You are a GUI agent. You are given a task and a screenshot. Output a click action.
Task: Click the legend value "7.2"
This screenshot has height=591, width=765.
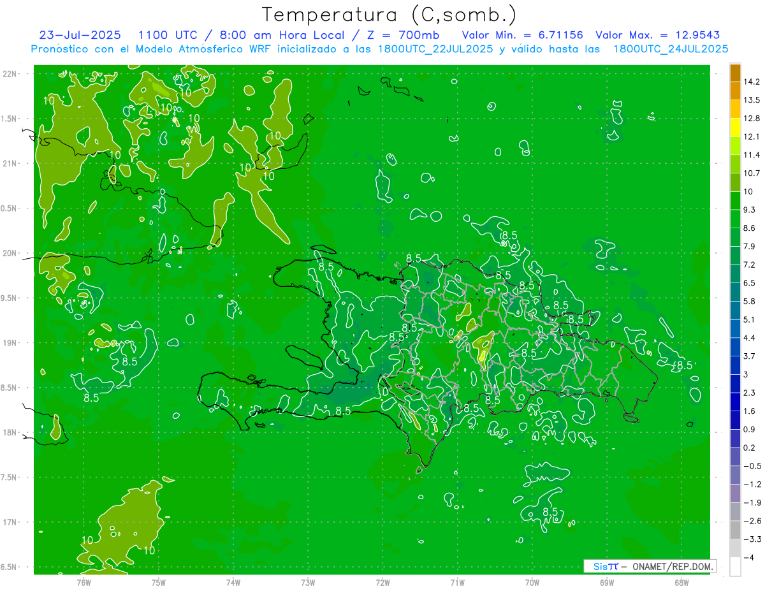point(750,265)
